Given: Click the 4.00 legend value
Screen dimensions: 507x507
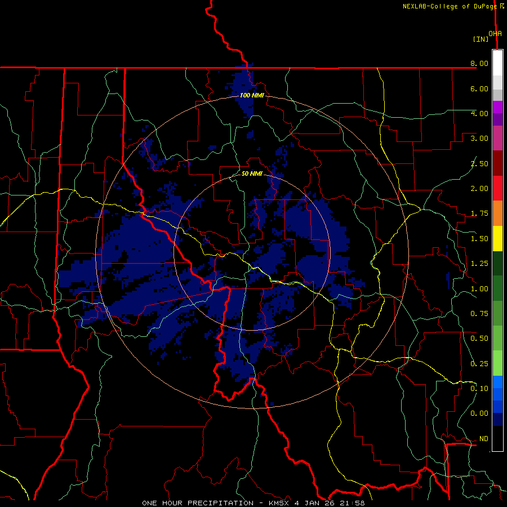Looking at the screenshot, I should tap(479, 113).
